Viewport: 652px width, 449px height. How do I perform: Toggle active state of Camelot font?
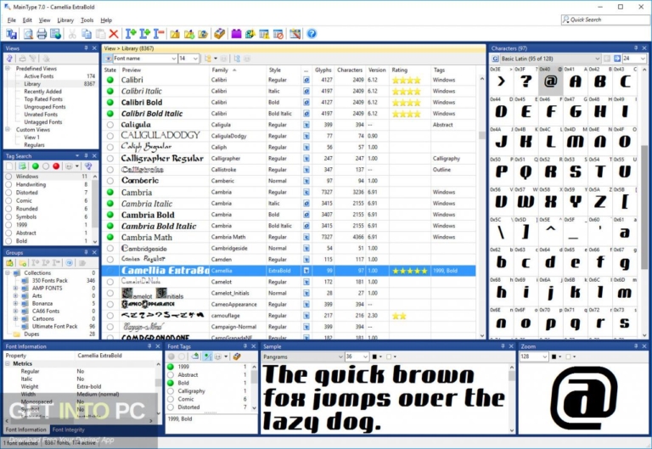pyautogui.click(x=110, y=282)
